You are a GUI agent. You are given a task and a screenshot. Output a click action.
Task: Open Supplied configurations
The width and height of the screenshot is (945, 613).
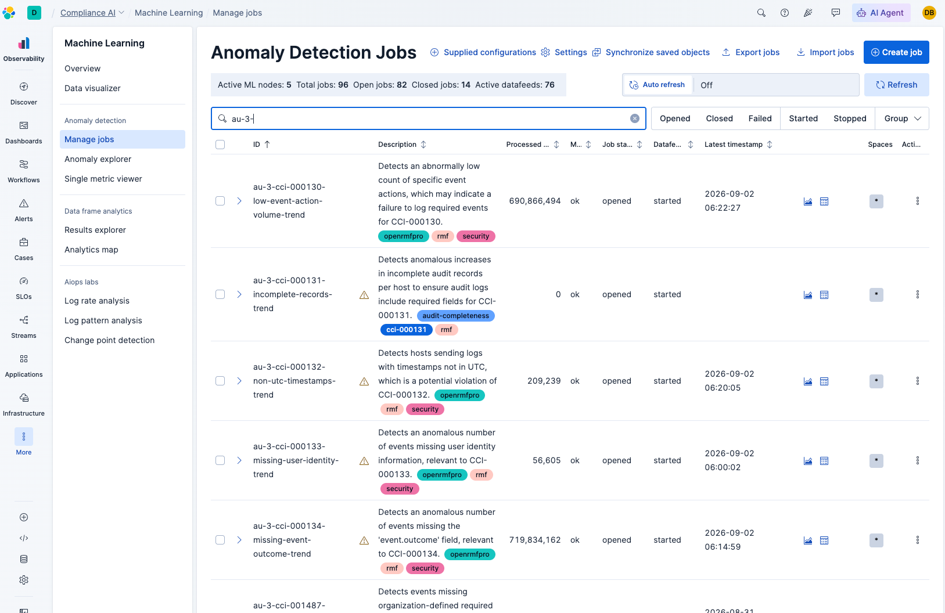coord(483,52)
